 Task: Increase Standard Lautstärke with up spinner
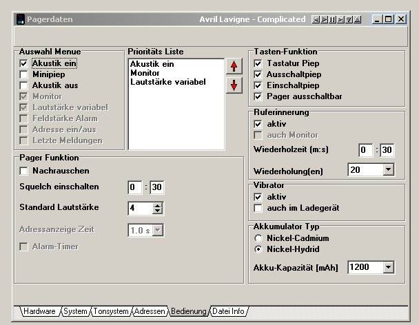point(157,205)
